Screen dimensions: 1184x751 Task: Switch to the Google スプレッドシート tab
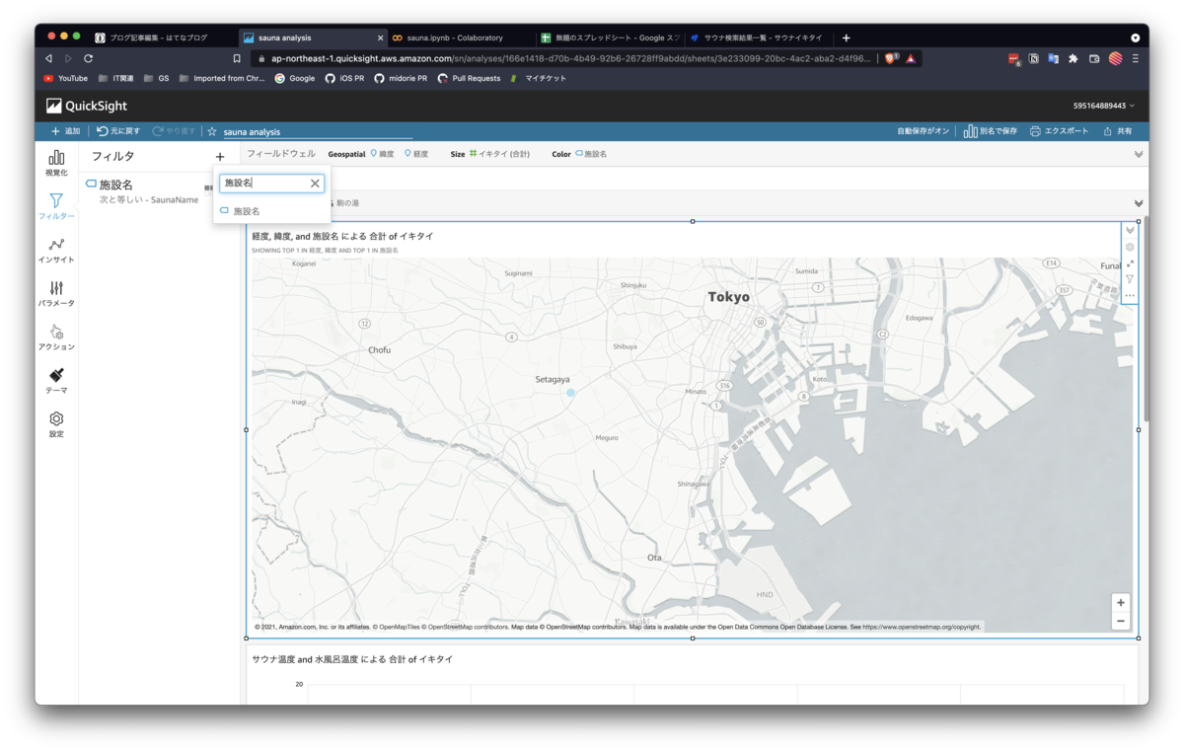click(x=610, y=38)
